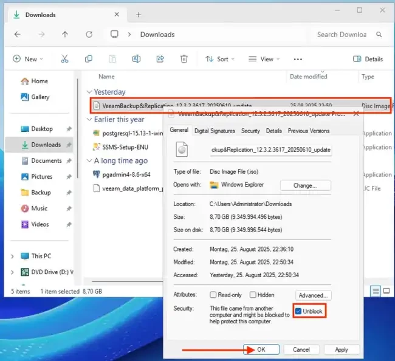Screen dimensions: 395x361
Task: Open the Videos folder in sidebar
Action: [35, 224]
